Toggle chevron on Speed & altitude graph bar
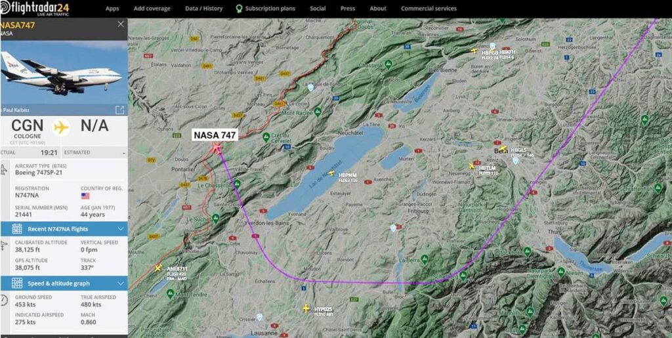This screenshot has width=672, height=338. coord(121,284)
